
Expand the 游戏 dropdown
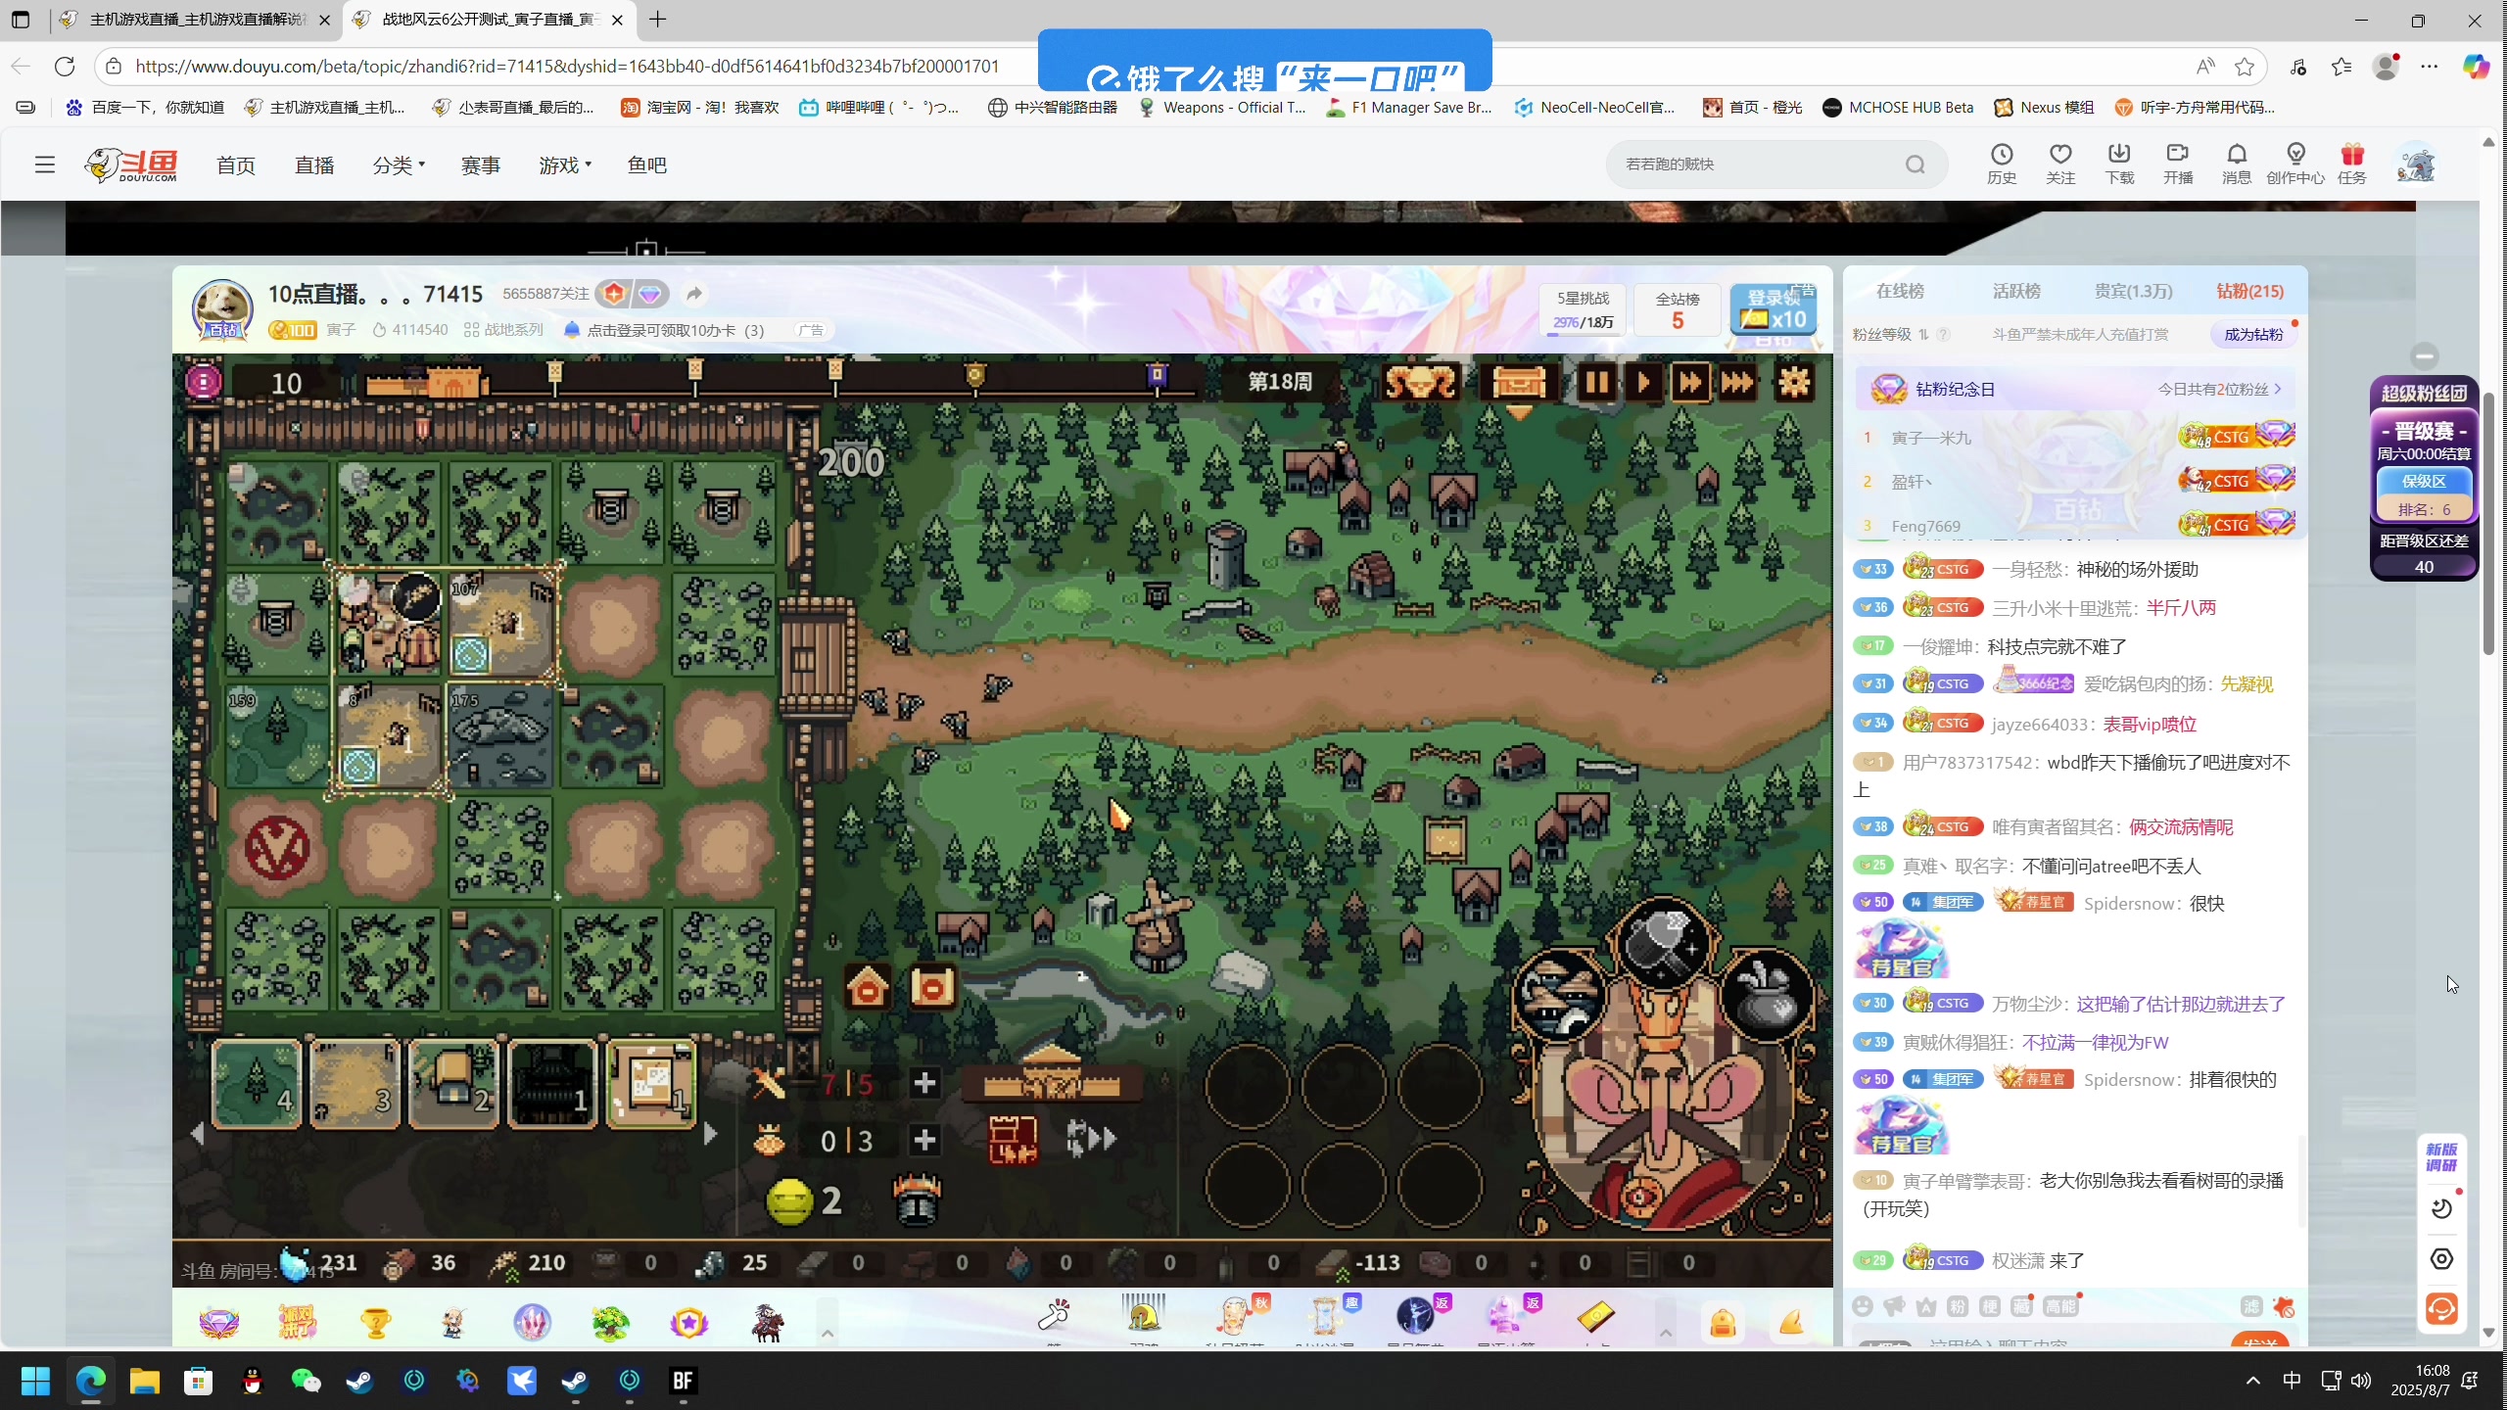(565, 165)
